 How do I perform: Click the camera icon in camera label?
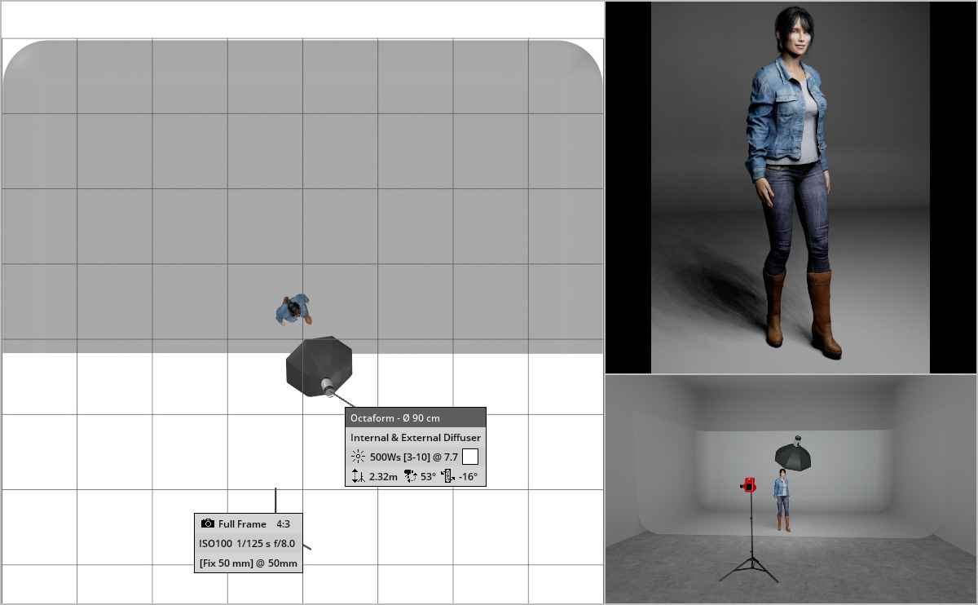[x=208, y=523]
